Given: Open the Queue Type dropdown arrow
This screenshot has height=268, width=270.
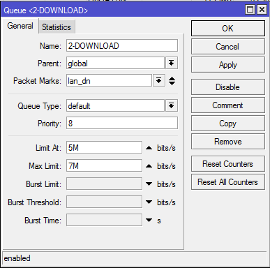Looking at the screenshot, I should coord(172,106).
